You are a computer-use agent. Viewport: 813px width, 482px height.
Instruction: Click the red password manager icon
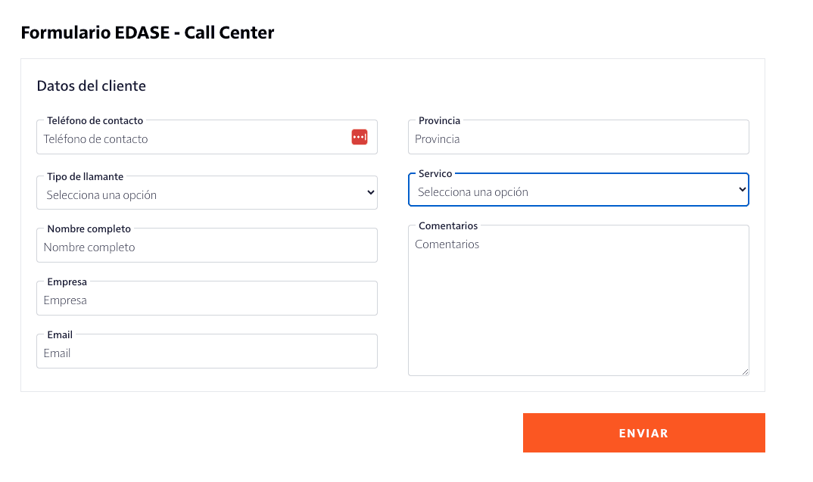pos(360,137)
